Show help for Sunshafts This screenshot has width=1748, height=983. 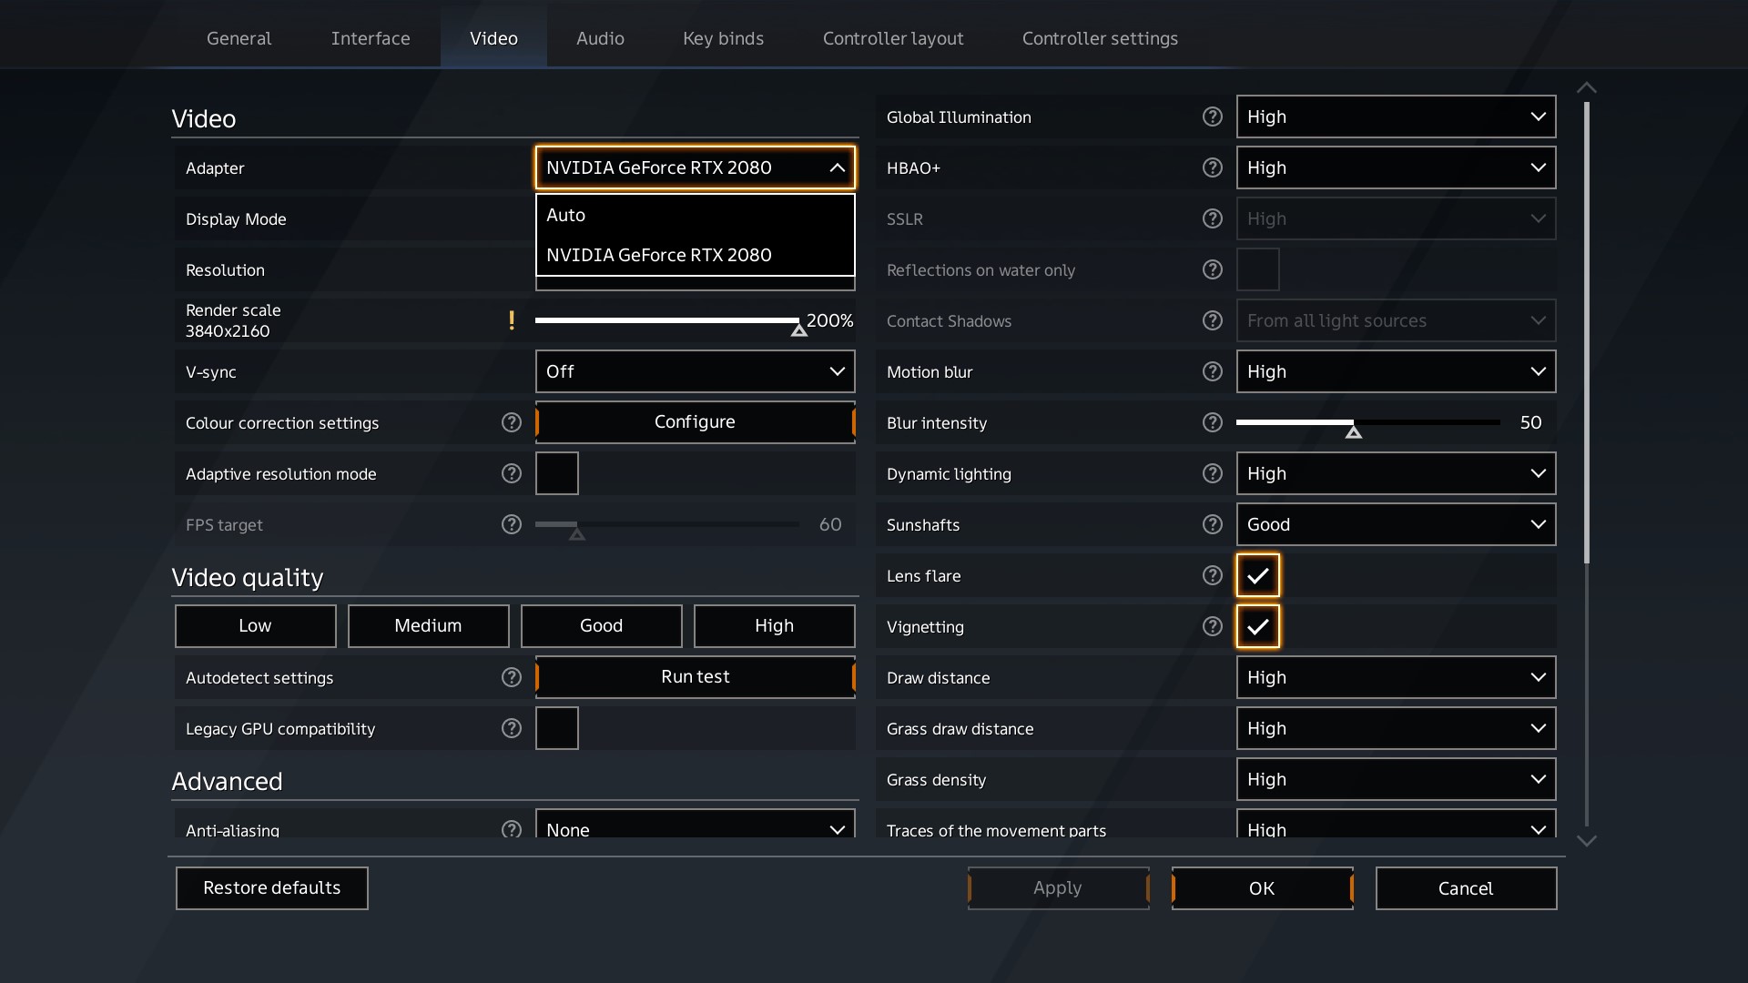1212,524
